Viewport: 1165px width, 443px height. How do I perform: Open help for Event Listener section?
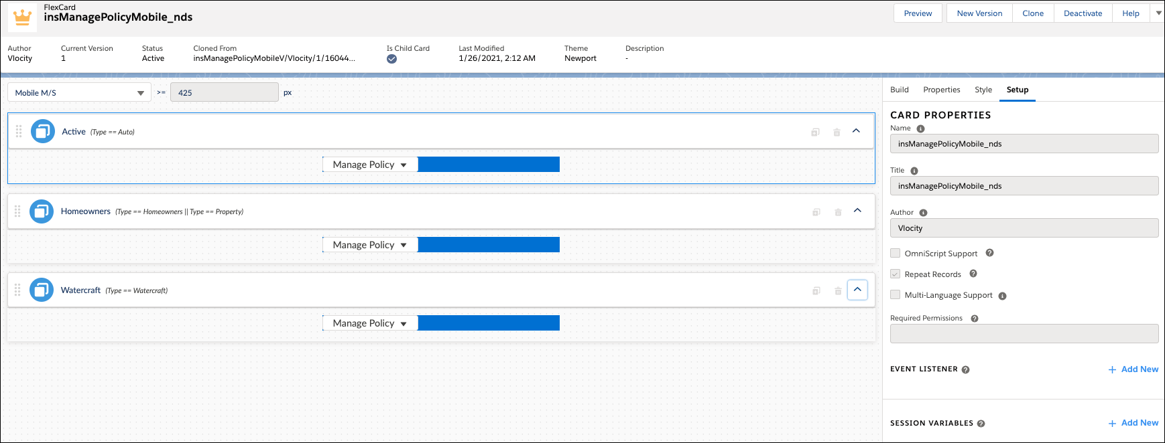point(965,369)
